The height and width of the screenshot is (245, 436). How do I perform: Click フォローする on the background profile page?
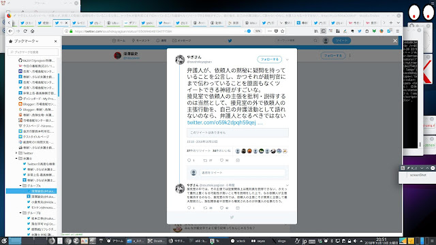[x=333, y=56]
